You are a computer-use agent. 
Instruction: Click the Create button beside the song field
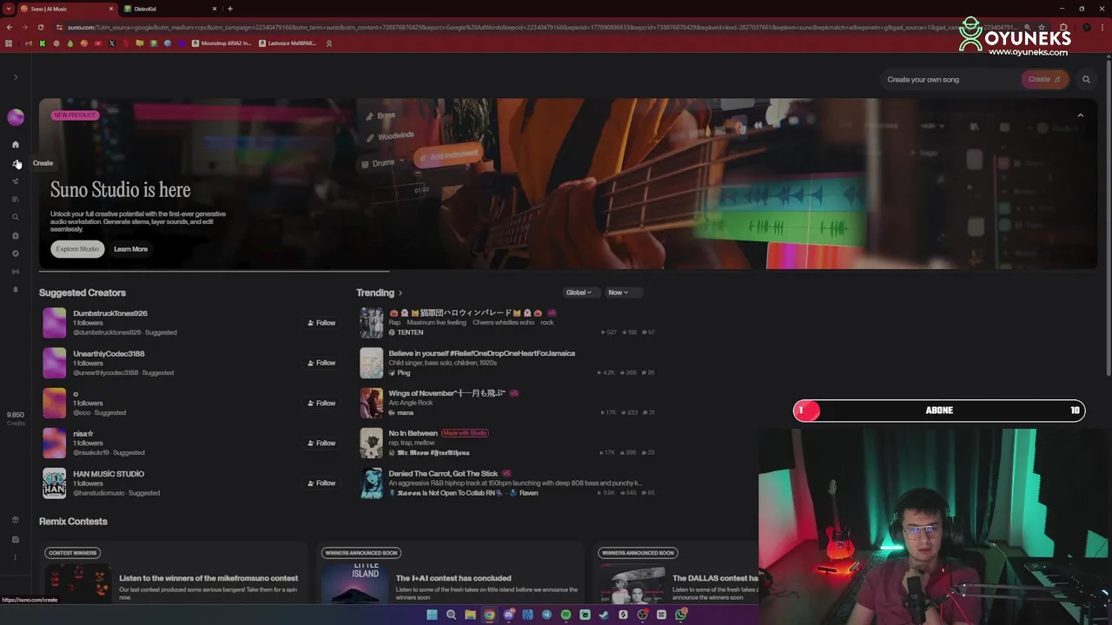click(x=1044, y=79)
